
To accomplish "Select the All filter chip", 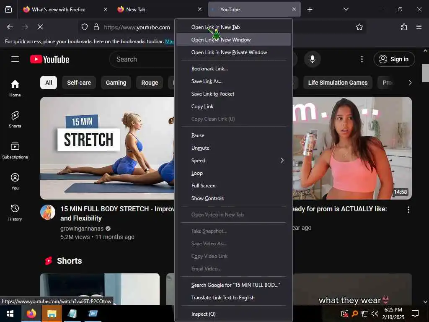I will (49, 83).
